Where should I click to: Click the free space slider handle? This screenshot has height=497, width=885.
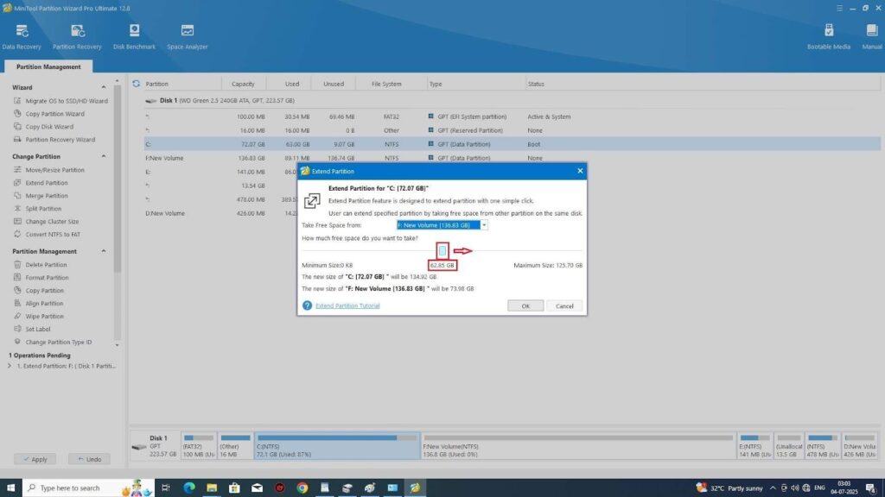point(442,250)
